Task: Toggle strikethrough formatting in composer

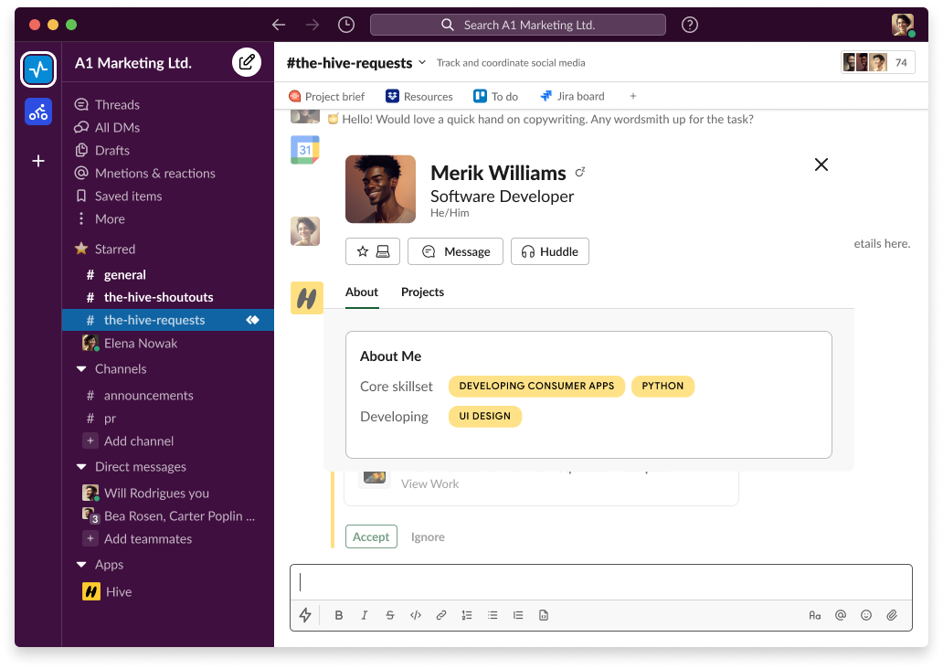Action: [x=390, y=615]
